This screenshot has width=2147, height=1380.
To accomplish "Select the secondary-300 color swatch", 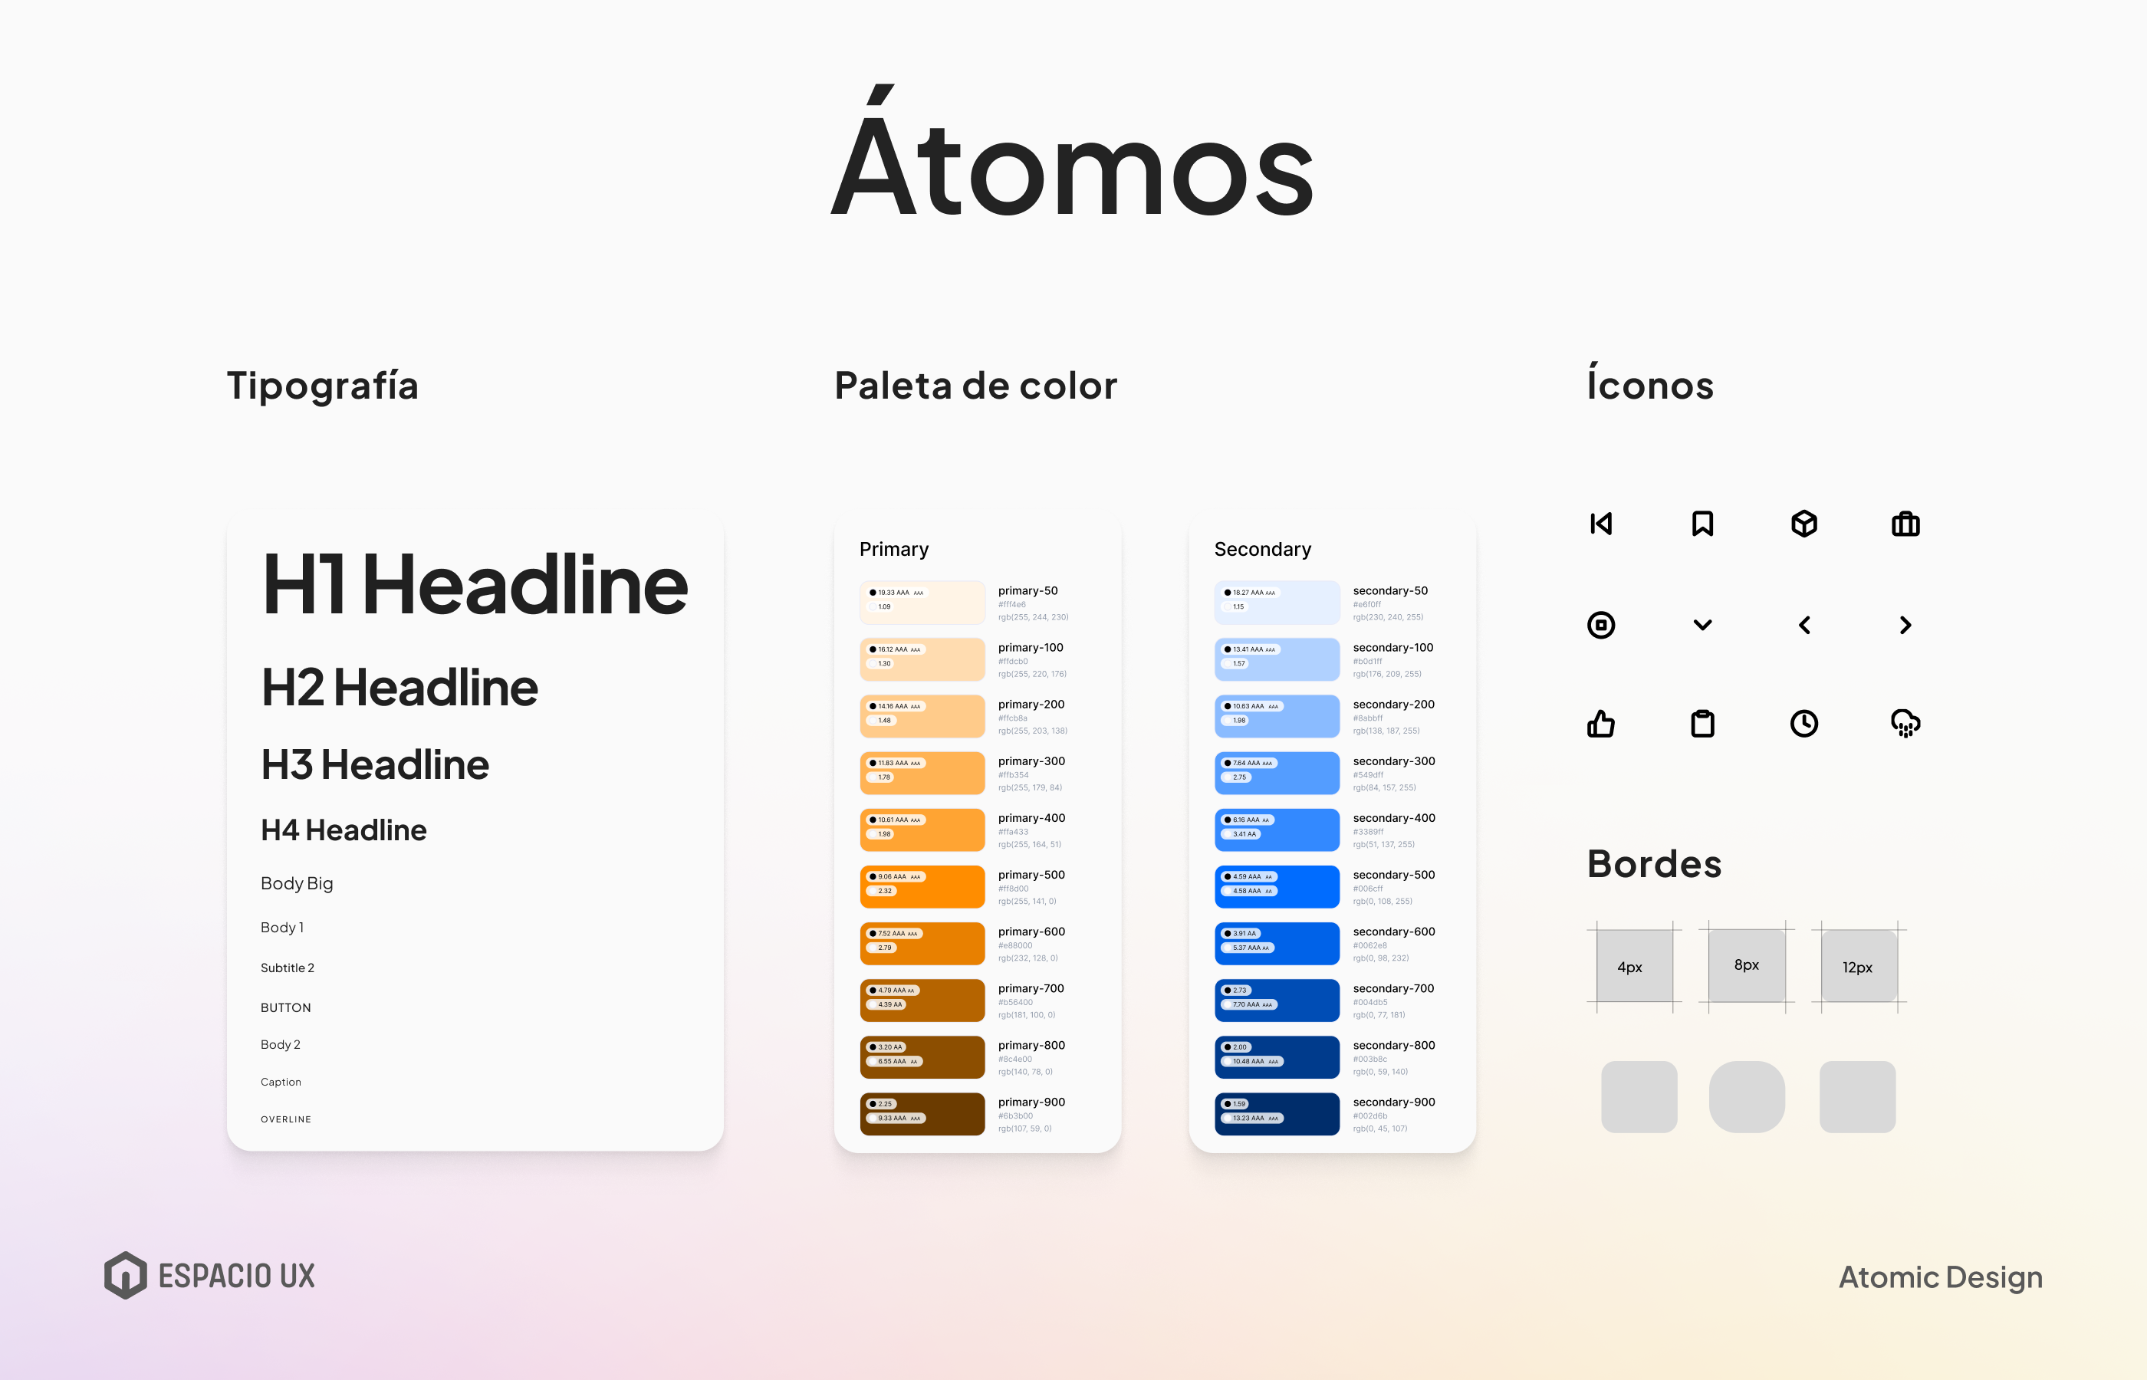I will click(1277, 774).
